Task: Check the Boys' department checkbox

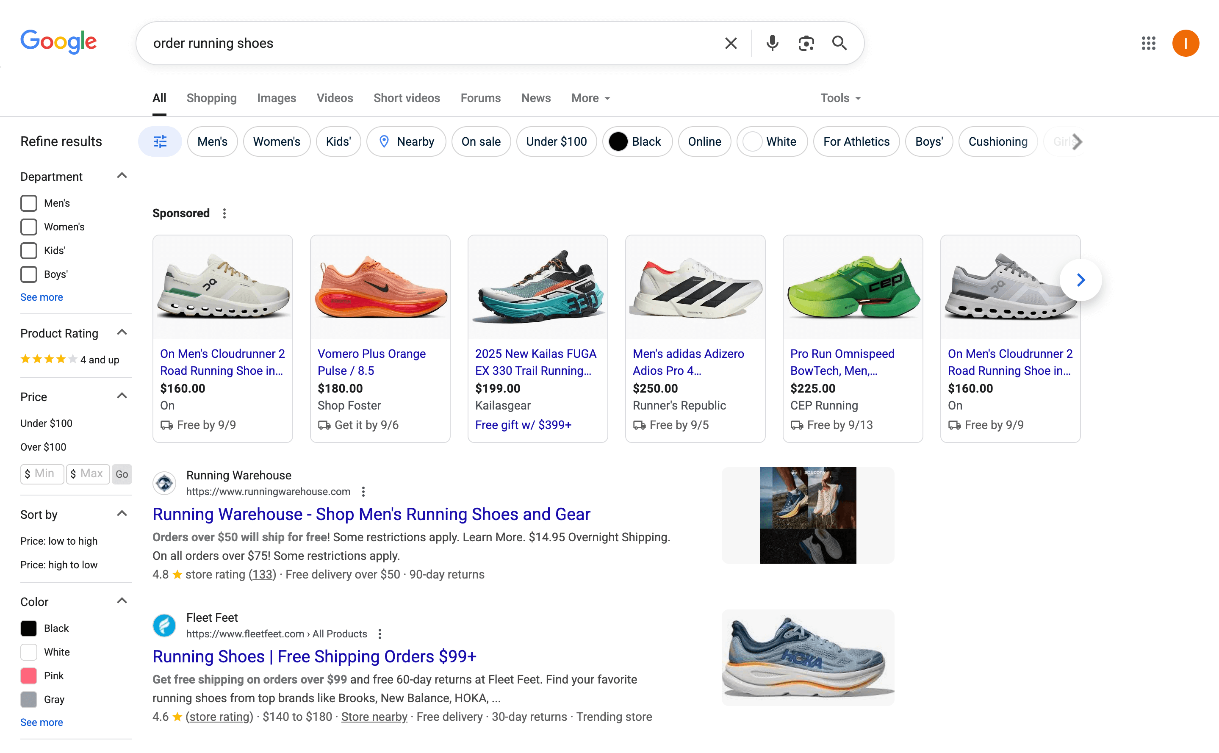Action: click(29, 274)
